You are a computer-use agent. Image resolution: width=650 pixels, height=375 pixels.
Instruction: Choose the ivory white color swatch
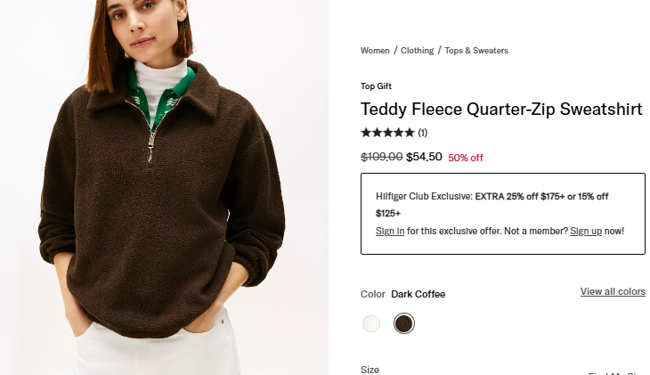point(371,323)
